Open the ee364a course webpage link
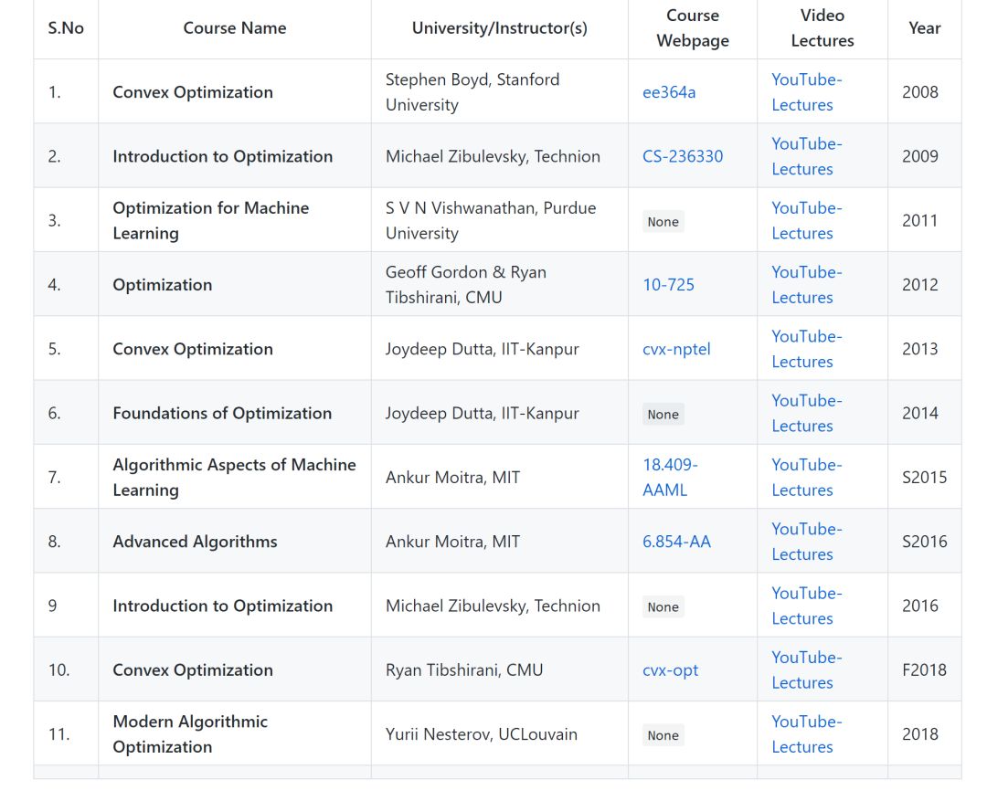The height and width of the screenshot is (801, 987). pos(668,92)
